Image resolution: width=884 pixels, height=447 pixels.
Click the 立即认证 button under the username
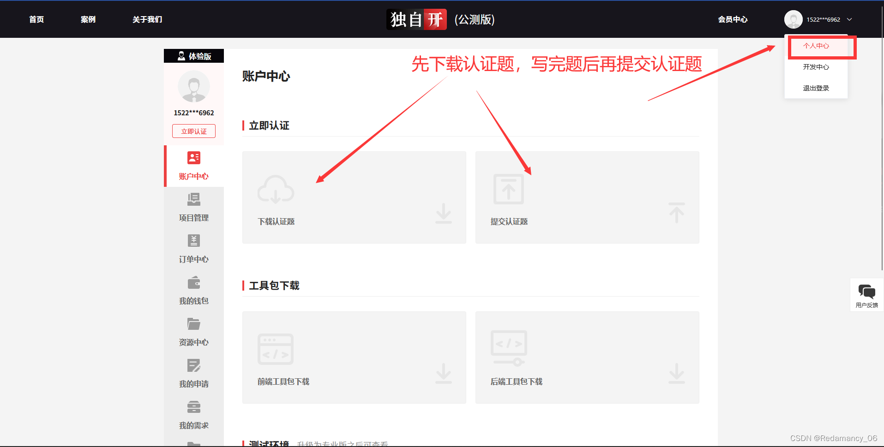coord(194,131)
